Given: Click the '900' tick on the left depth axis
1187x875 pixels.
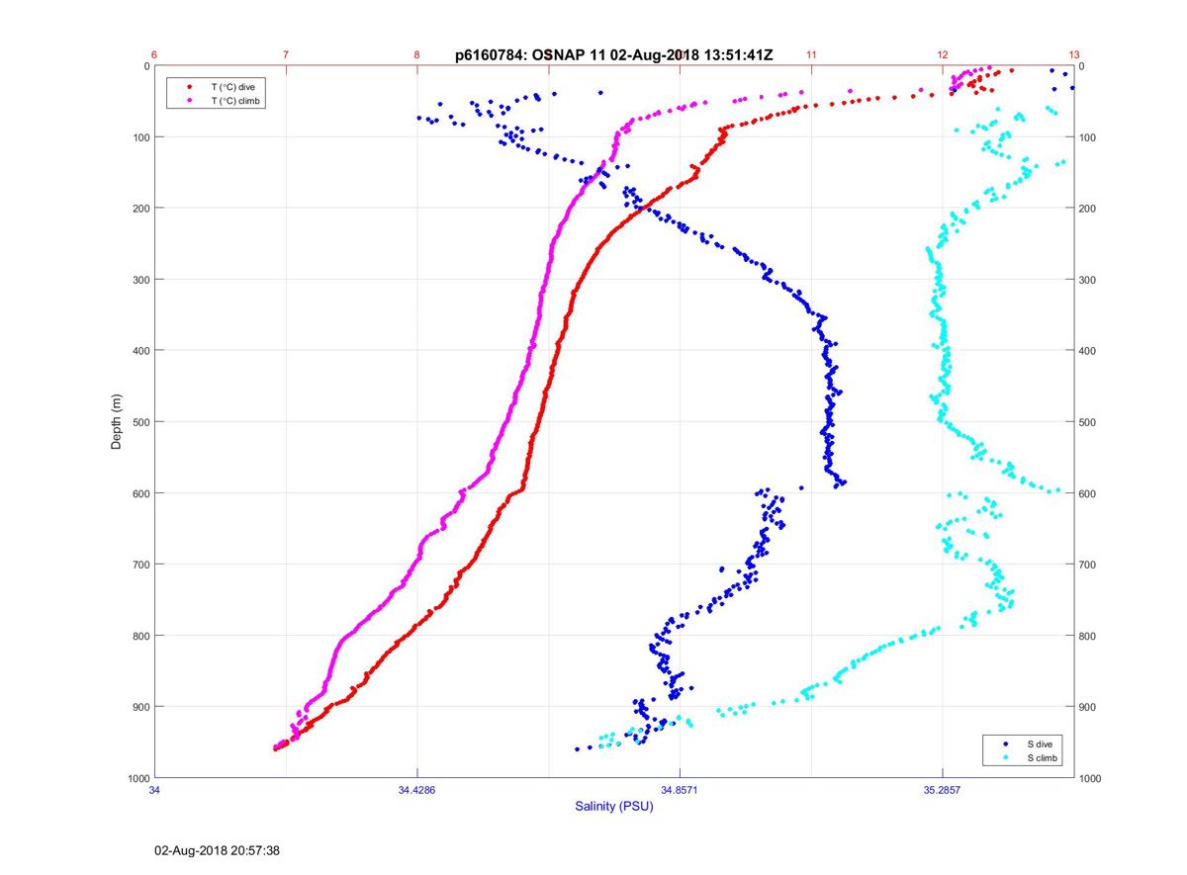Looking at the screenshot, I should click(x=139, y=707).
